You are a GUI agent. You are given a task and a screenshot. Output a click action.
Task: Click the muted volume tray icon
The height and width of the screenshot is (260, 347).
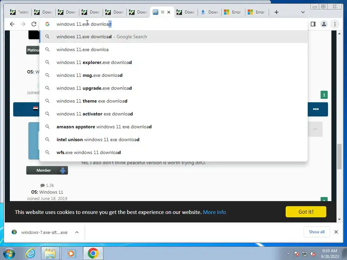313,254
